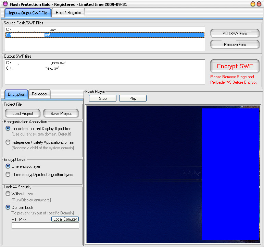Select the highlighted second source SWF file
This screenshot has height=247, width=264.
click(105, 35)
